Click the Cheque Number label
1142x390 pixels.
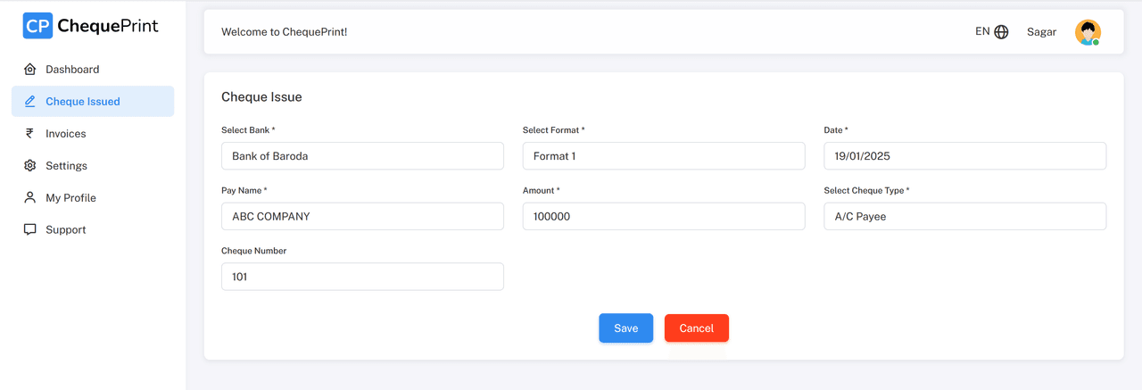254,251
